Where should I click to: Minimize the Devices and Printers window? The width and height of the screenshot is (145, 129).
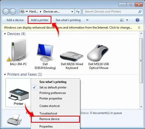click(123, 5)
